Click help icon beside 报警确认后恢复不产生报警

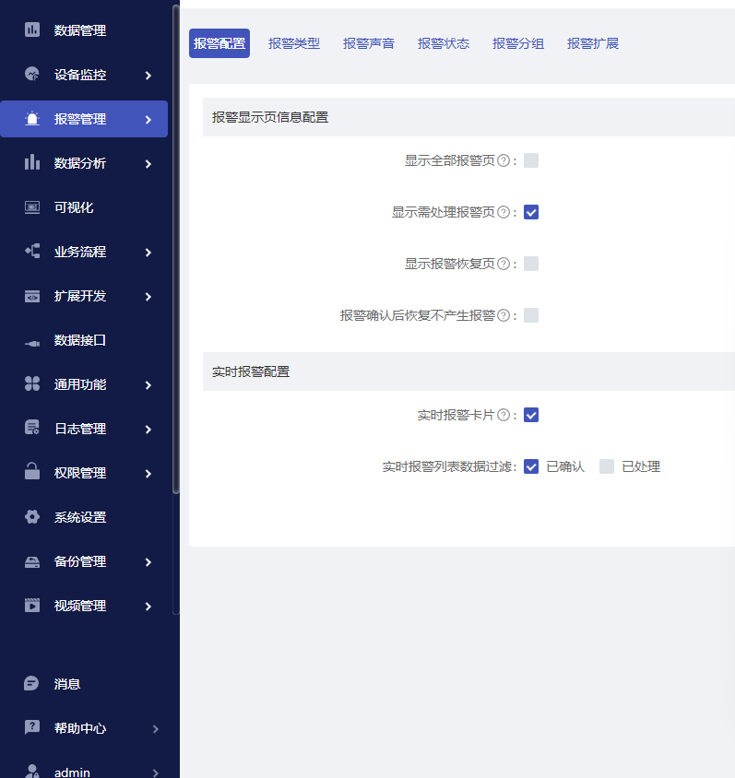pos(504,315)
